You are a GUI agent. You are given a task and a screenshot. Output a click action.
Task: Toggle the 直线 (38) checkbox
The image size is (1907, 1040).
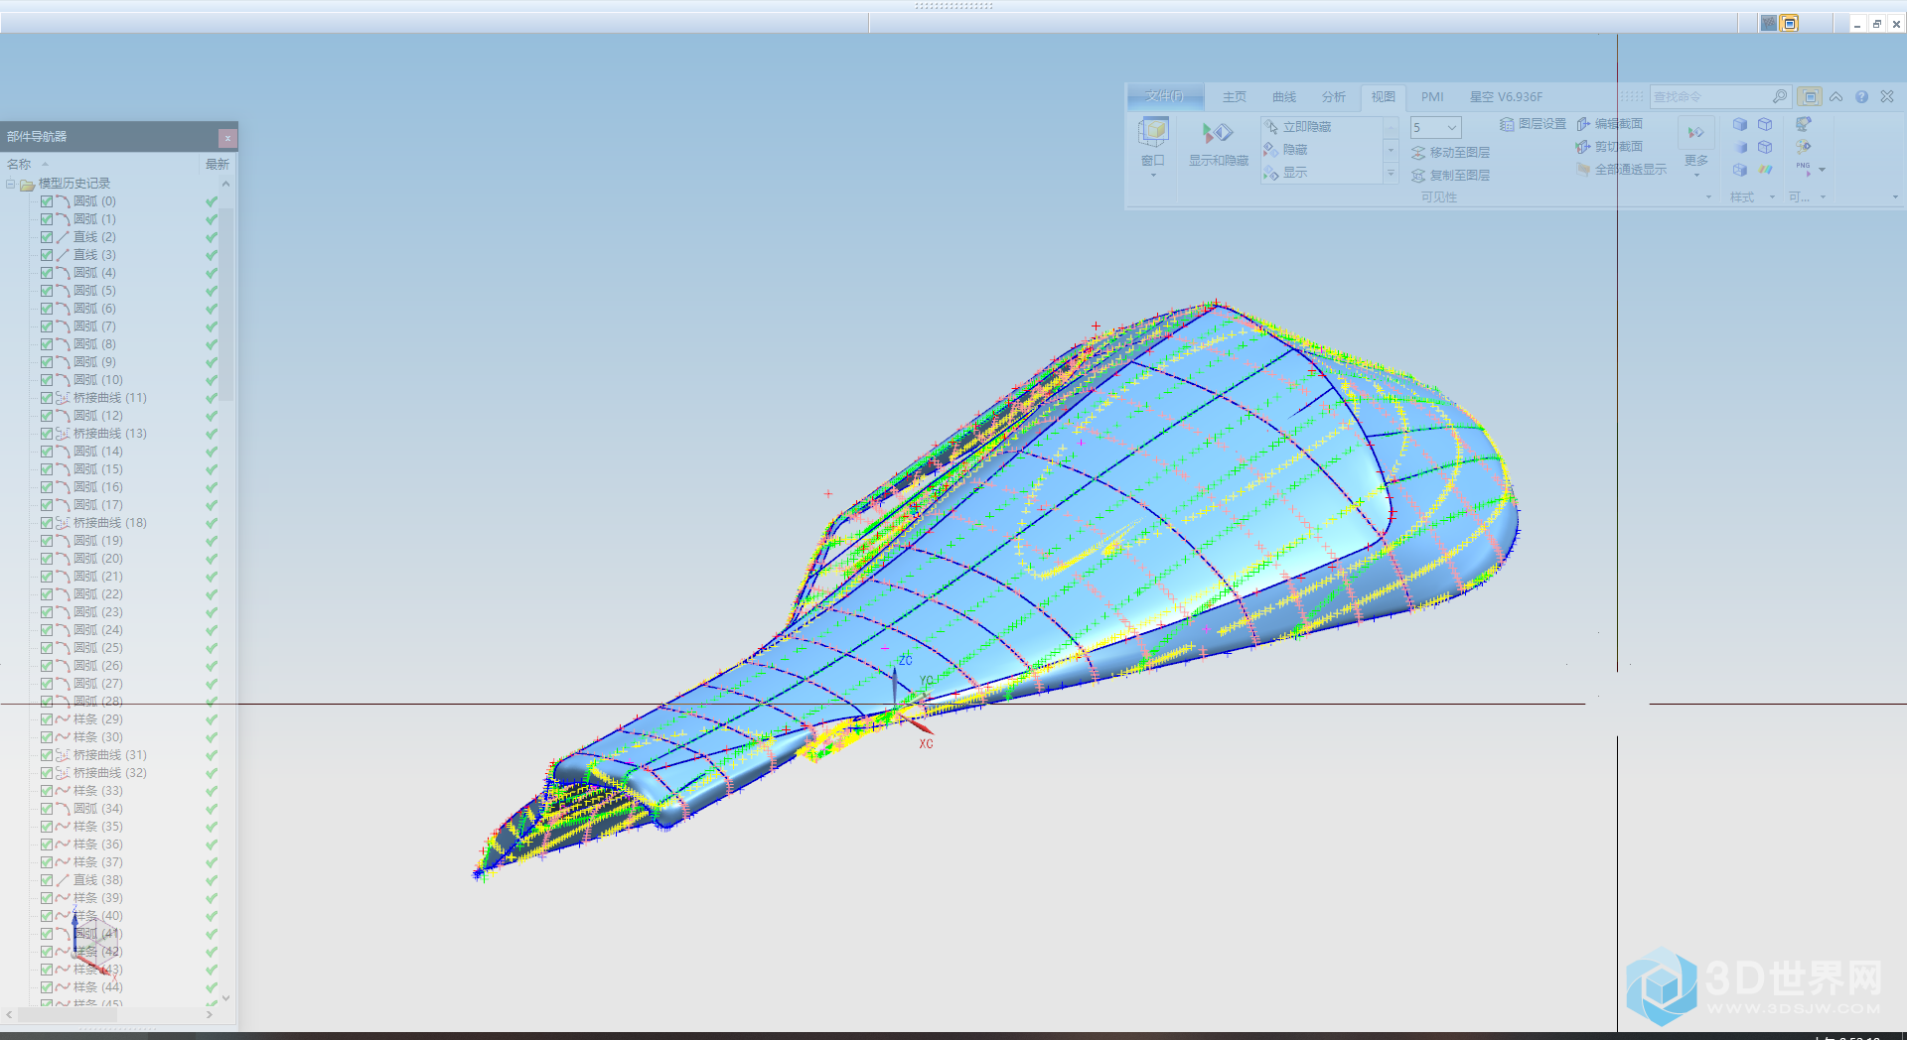coord(47,880)
